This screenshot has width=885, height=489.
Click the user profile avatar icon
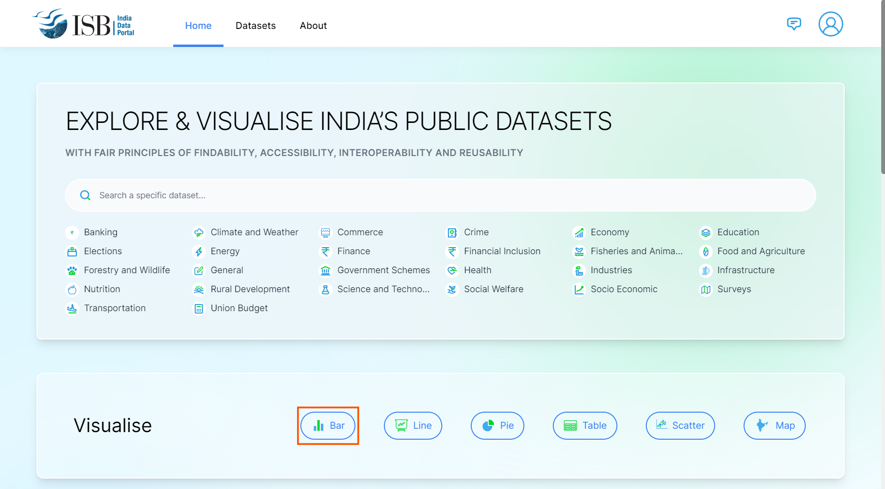(x=830, y=24)
